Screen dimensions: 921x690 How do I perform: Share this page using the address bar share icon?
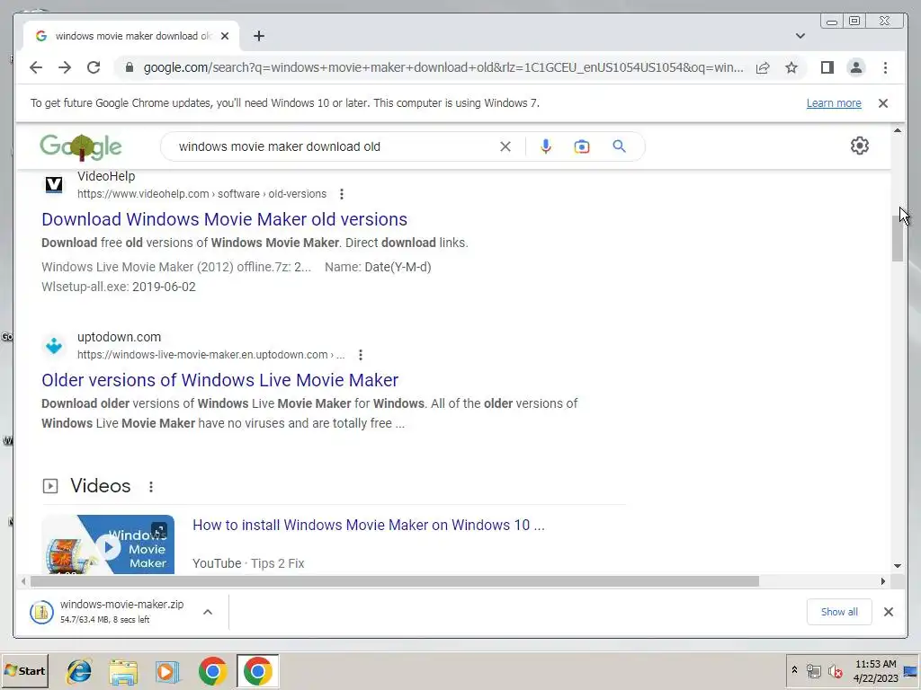click(763, 67)
